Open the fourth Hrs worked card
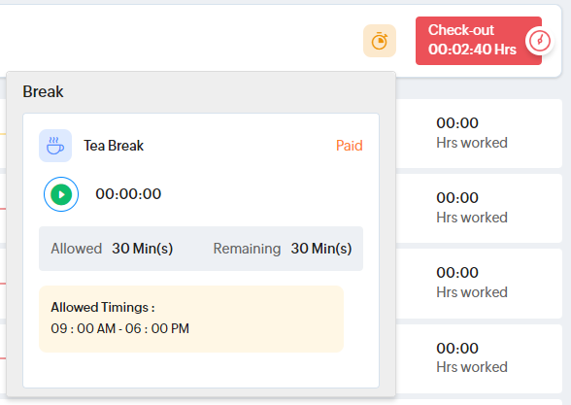This screenshot has width=571, height=405. click(x=479, y=358)
